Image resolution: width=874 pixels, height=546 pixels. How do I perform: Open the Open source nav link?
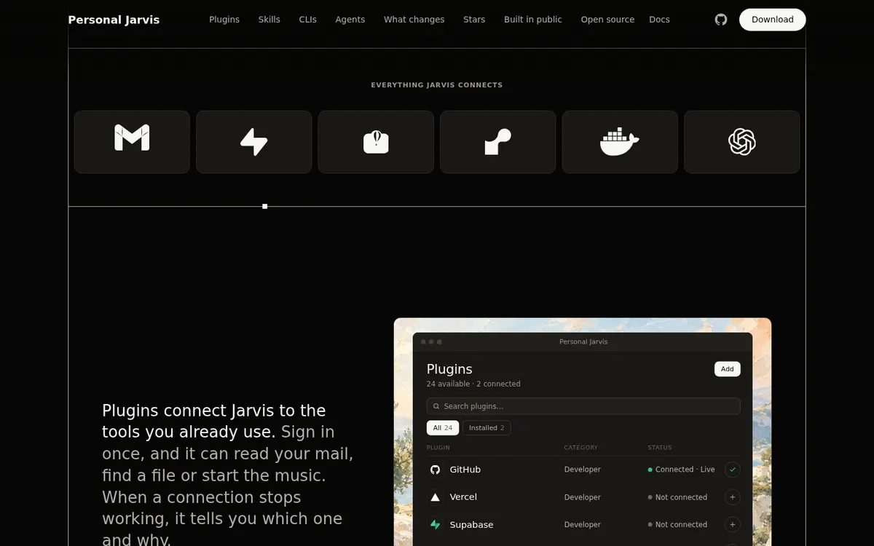click(607, 20)
